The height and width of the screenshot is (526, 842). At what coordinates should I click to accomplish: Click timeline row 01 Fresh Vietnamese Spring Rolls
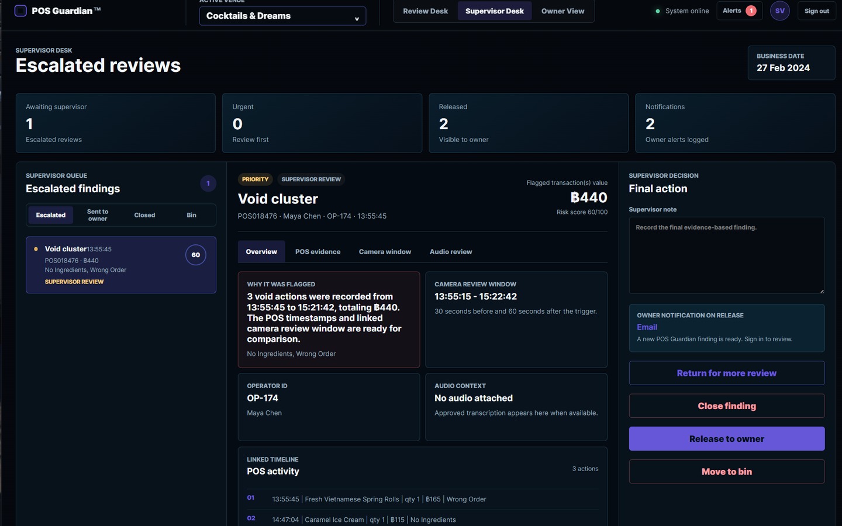423,499
